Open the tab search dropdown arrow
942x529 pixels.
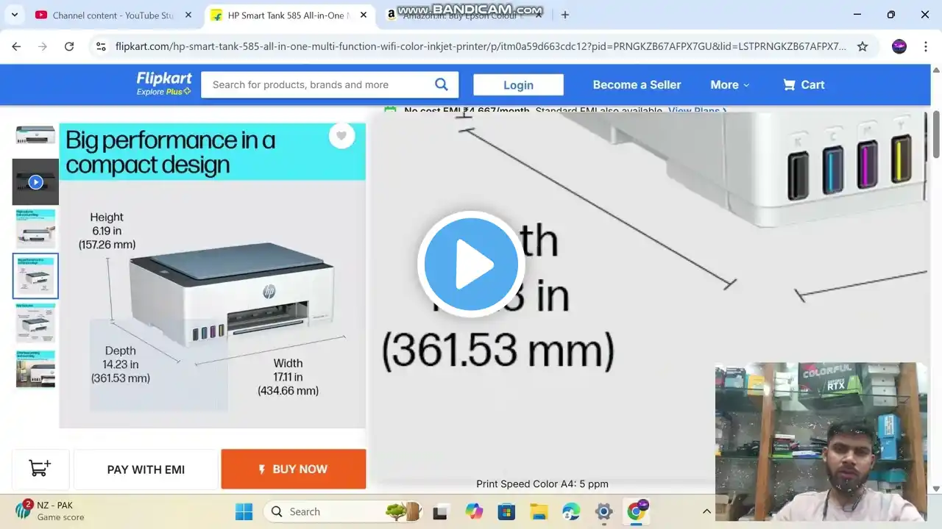click(15, 15)
